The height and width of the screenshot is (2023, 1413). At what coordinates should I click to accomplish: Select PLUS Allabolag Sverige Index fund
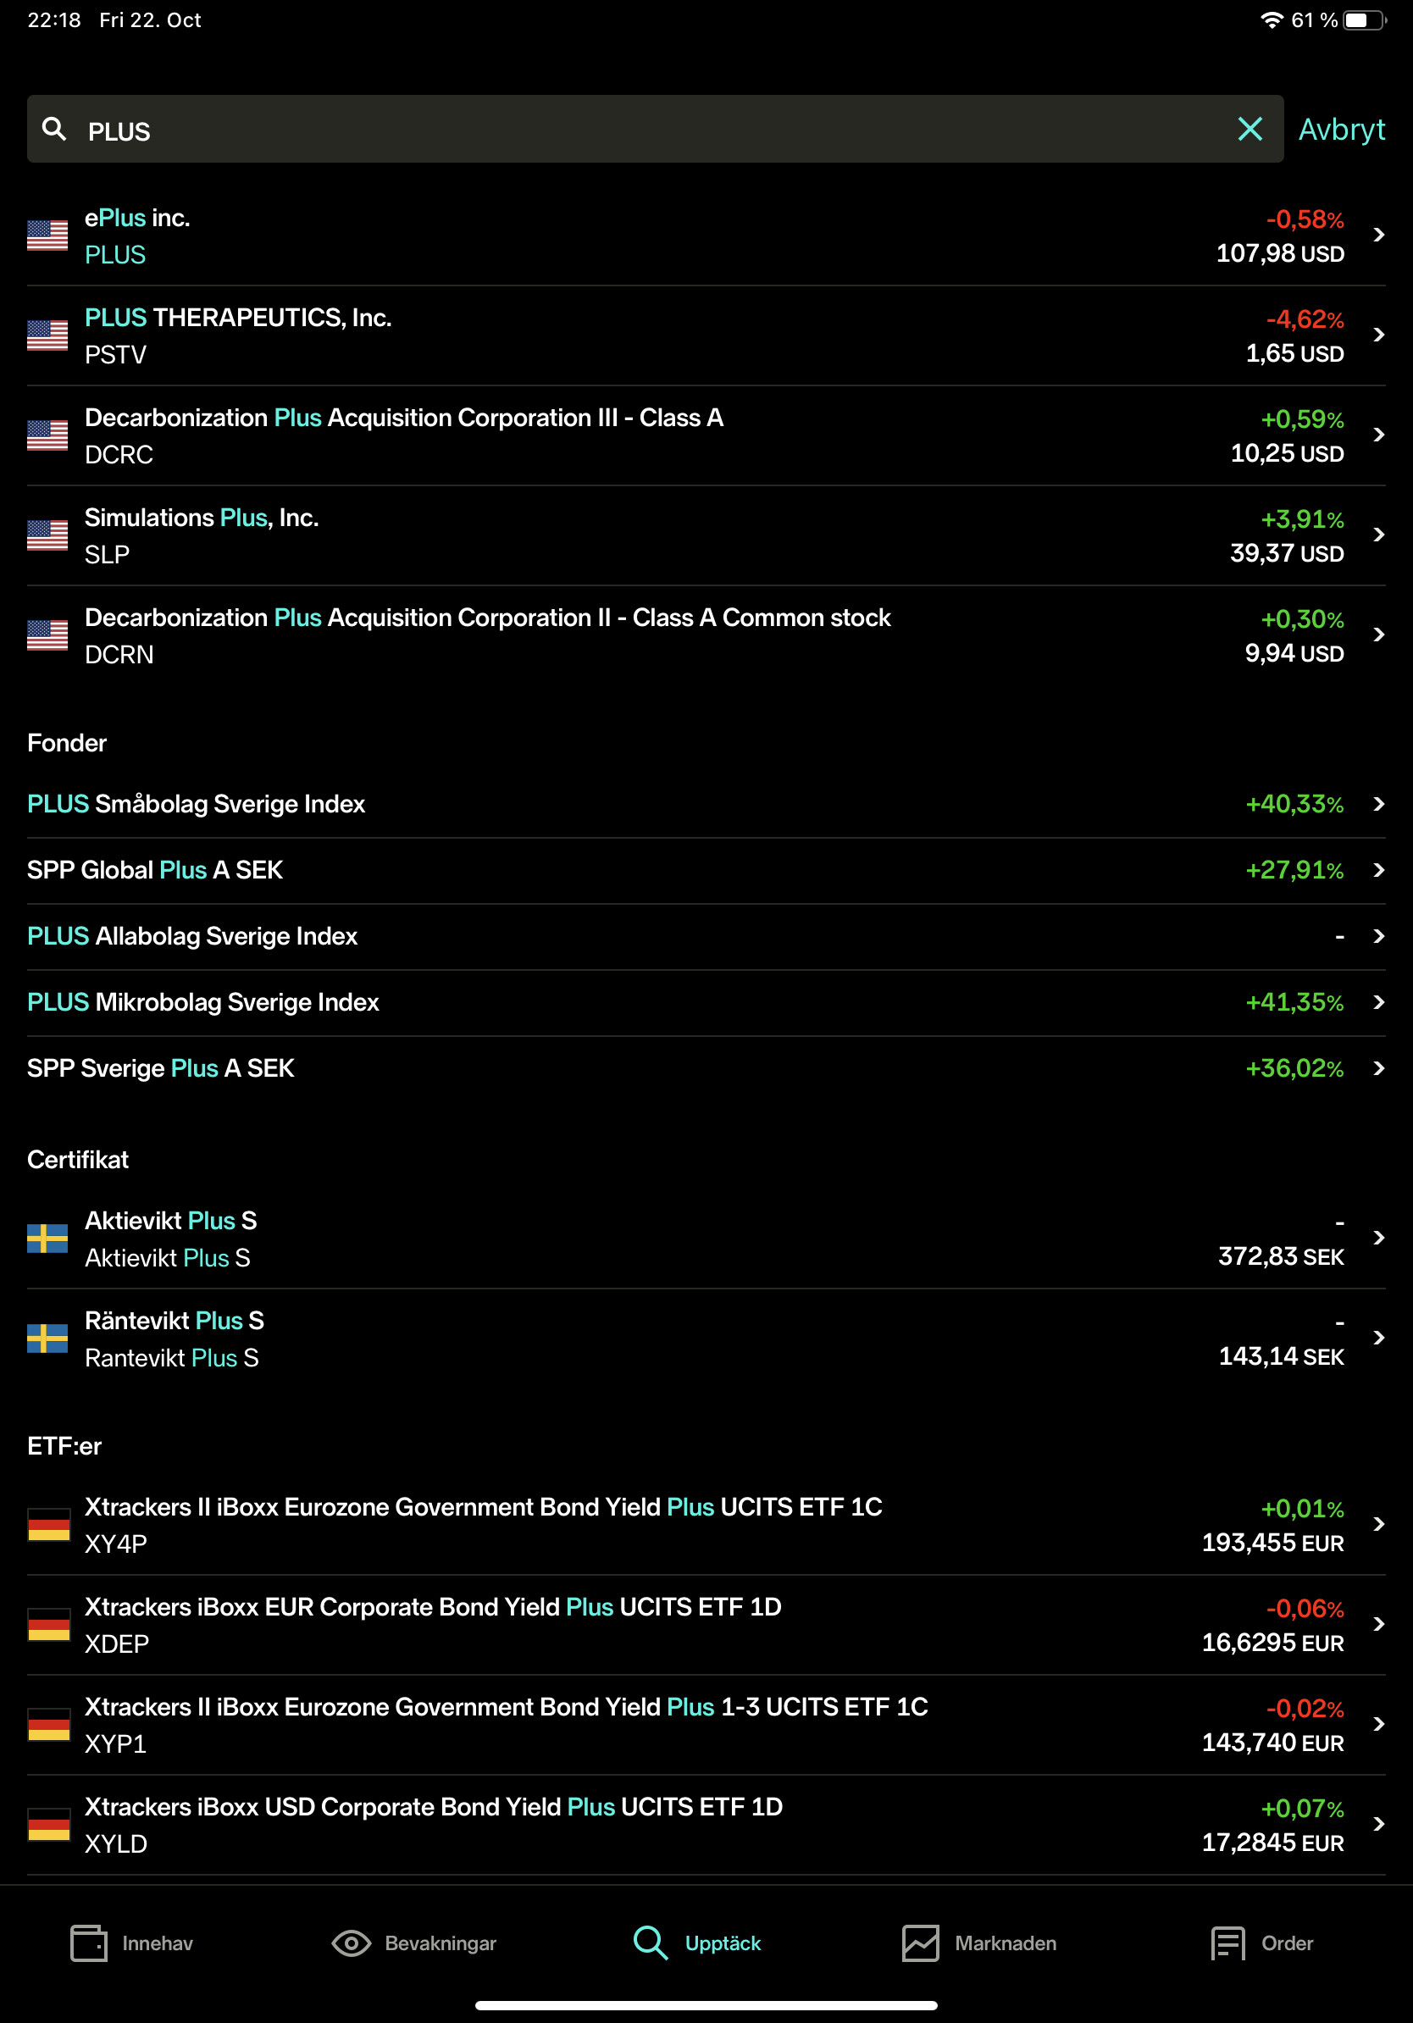click(x=192, y=937)
